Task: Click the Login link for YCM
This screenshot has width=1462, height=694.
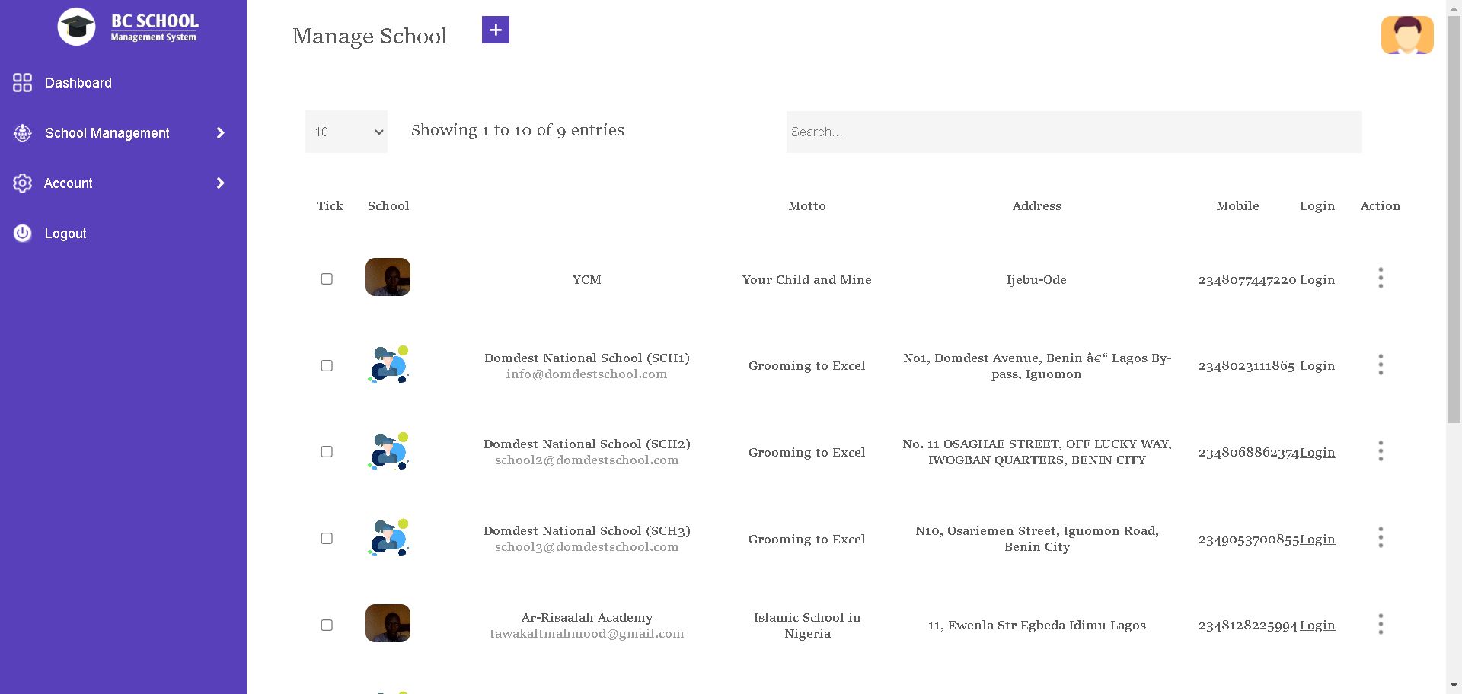Action: click(1317, 279)
